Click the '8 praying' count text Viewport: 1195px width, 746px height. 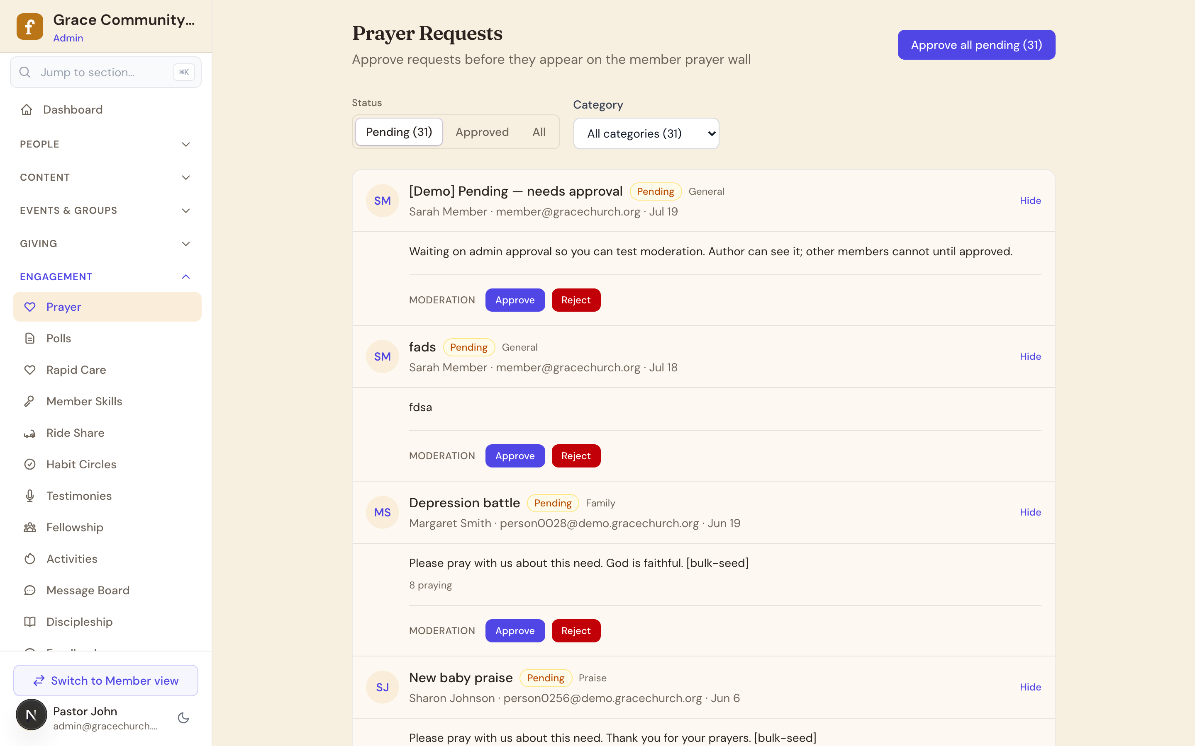pyautogui.click(x=430, y=586)
